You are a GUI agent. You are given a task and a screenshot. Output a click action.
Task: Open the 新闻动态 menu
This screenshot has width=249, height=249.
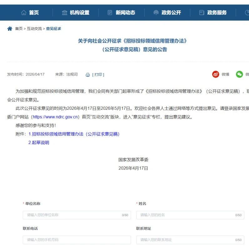125,13
